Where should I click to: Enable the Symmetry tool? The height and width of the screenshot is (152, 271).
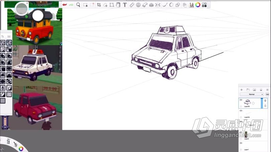tap(158, 5)
